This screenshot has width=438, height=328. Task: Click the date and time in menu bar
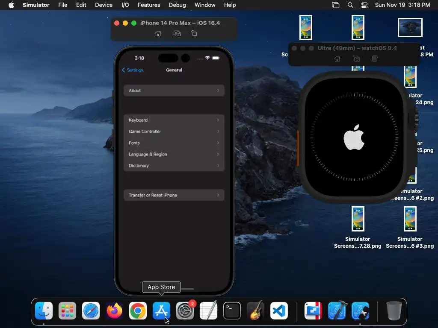click(x=402, y=5)
